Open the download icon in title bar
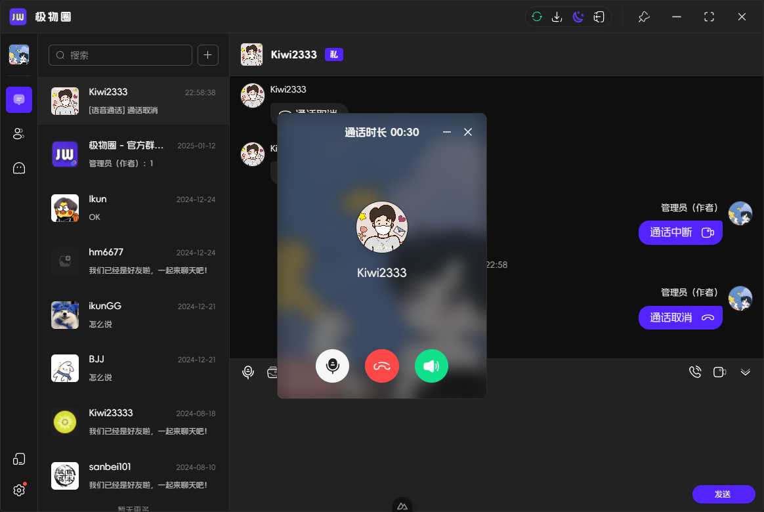The width and height of the screenshot is (764, 512). [x=557, y=17]
